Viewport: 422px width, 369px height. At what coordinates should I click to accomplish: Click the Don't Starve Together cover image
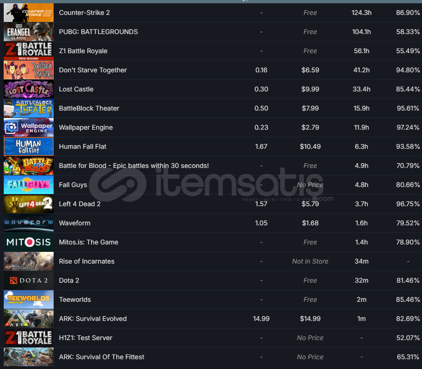[28, 70]
